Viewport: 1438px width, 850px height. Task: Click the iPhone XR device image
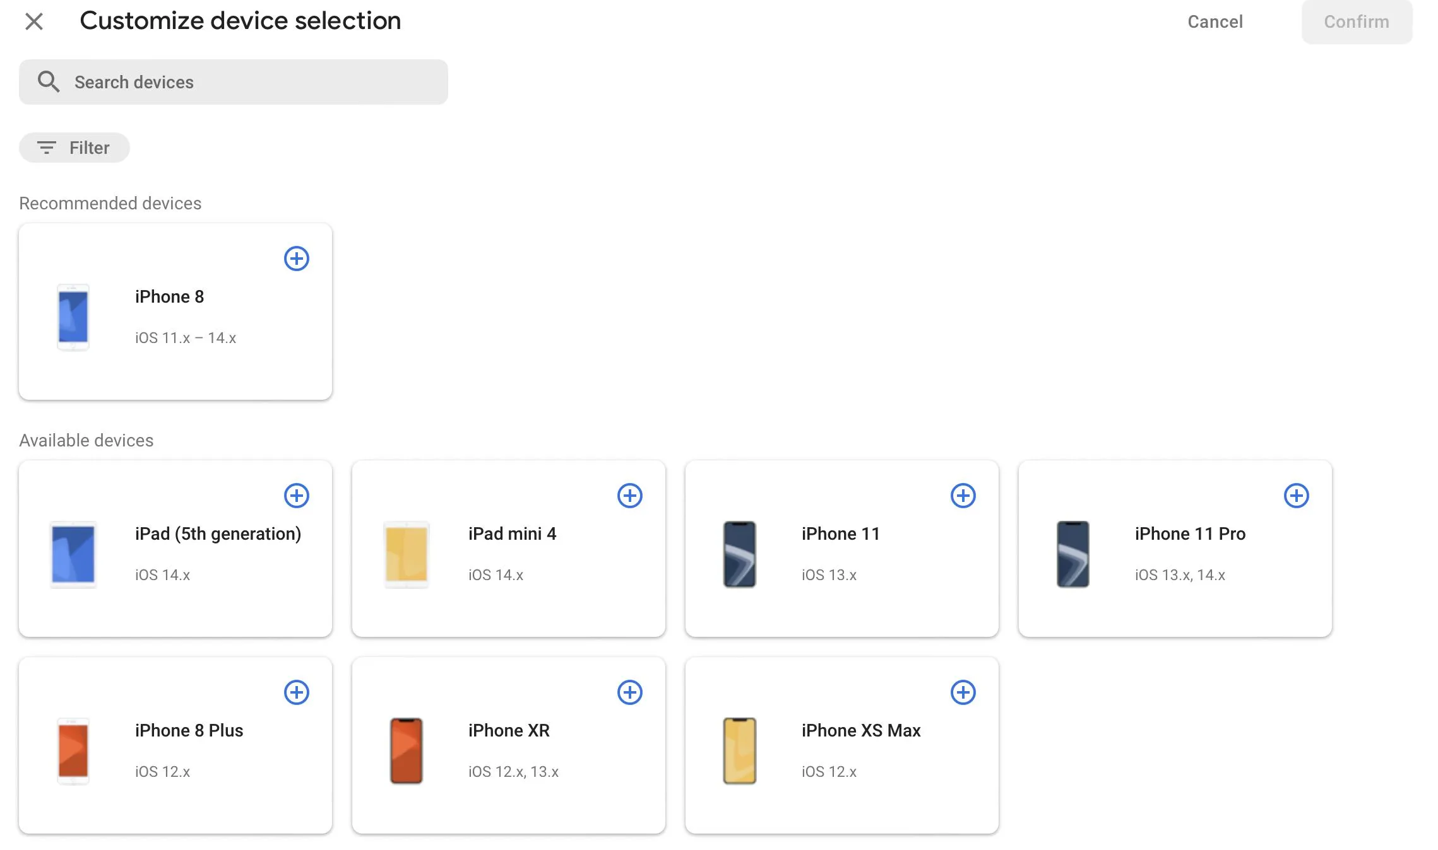407,751
